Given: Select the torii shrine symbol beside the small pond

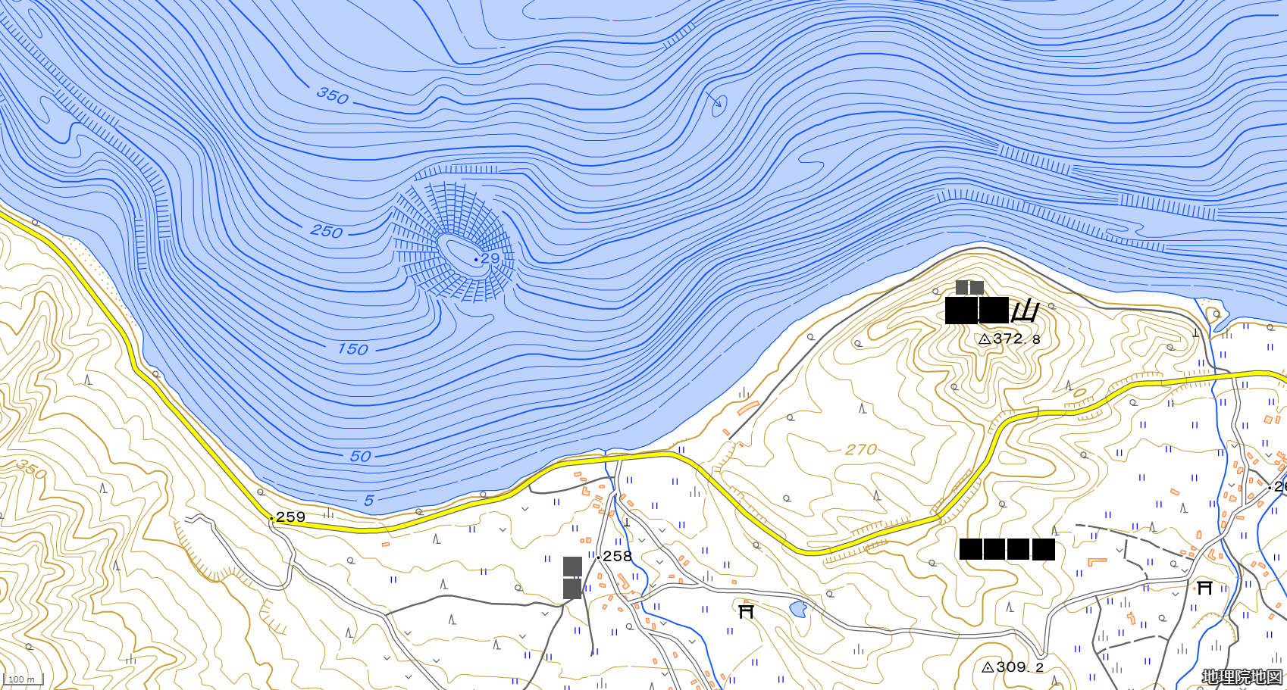Looking at the screenshot, I should (x=746, y=610).
